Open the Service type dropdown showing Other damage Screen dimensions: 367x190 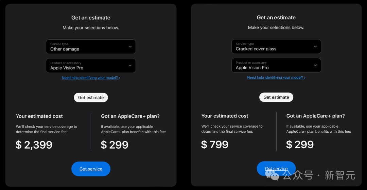[x=91, y=47]
